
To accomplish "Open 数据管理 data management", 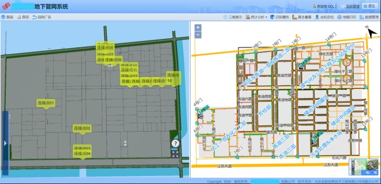I will [369, 17].
